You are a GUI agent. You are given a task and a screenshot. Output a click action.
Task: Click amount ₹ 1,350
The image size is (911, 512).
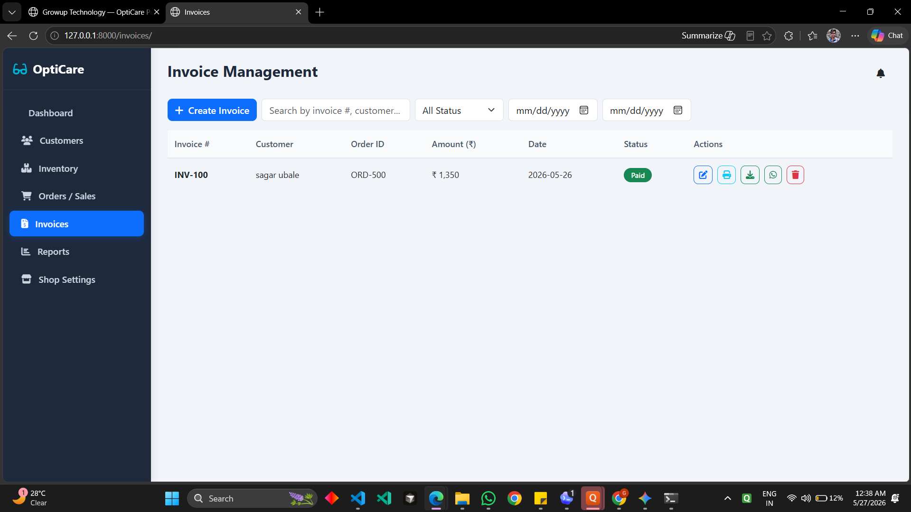[445, 175]
